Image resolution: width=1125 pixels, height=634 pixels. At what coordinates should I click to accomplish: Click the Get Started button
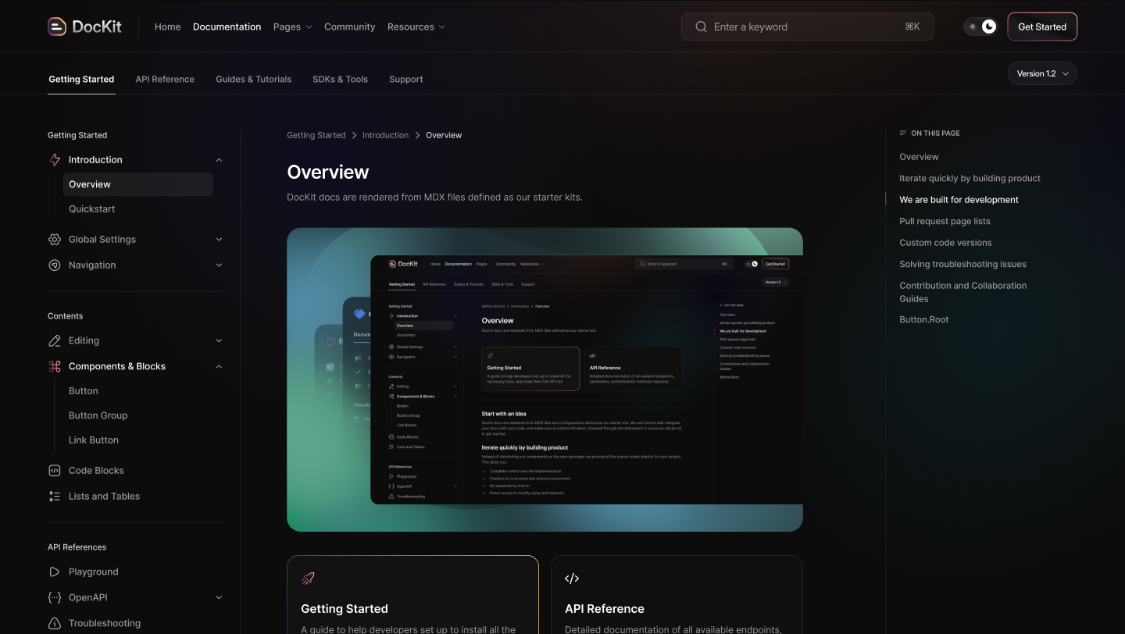pos(1042,26)
